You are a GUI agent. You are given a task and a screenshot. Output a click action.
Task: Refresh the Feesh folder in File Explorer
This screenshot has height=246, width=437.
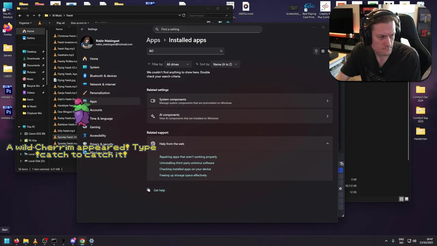pos(184,15)
